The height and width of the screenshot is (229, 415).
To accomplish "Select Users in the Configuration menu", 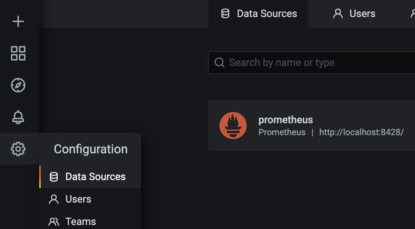I will pyautogui.click(x=90, y=199).
